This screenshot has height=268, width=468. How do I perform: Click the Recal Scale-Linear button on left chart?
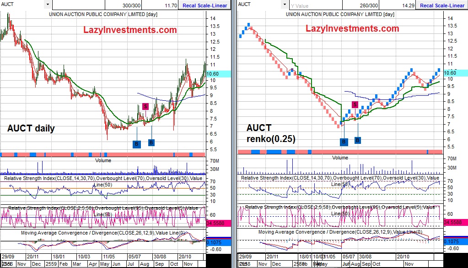(x=204, y=5)
